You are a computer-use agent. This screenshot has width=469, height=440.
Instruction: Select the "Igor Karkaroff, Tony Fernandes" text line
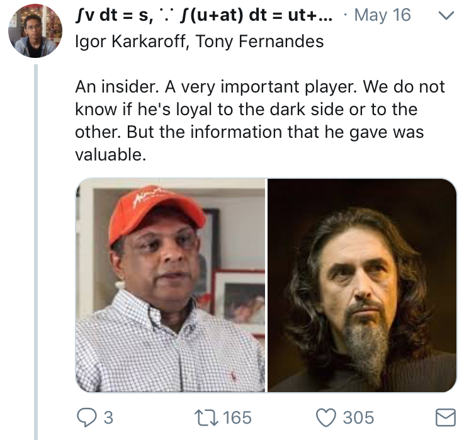point(199,42)
